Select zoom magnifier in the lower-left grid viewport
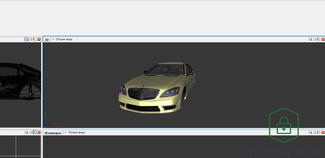The image size is (325, 158). tap(26, 132)
